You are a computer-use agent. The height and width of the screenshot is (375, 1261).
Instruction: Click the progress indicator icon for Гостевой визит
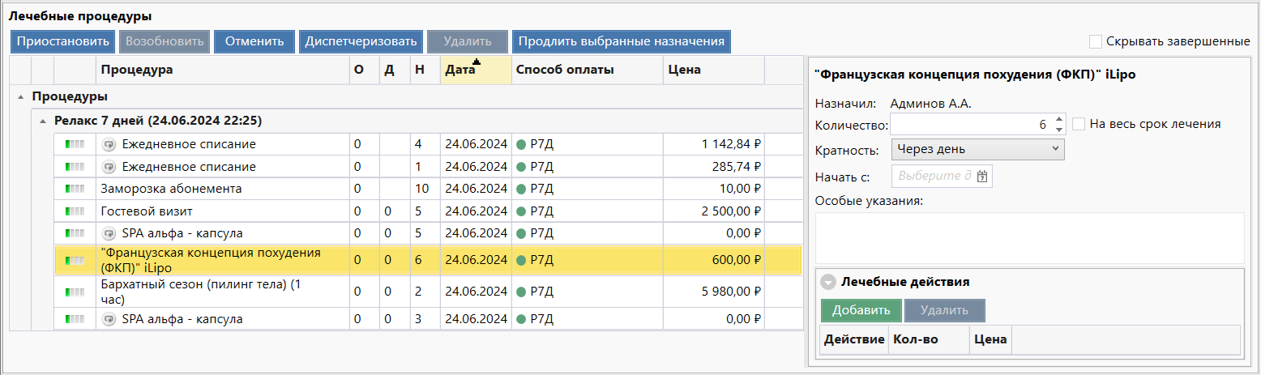pos(75,211)
